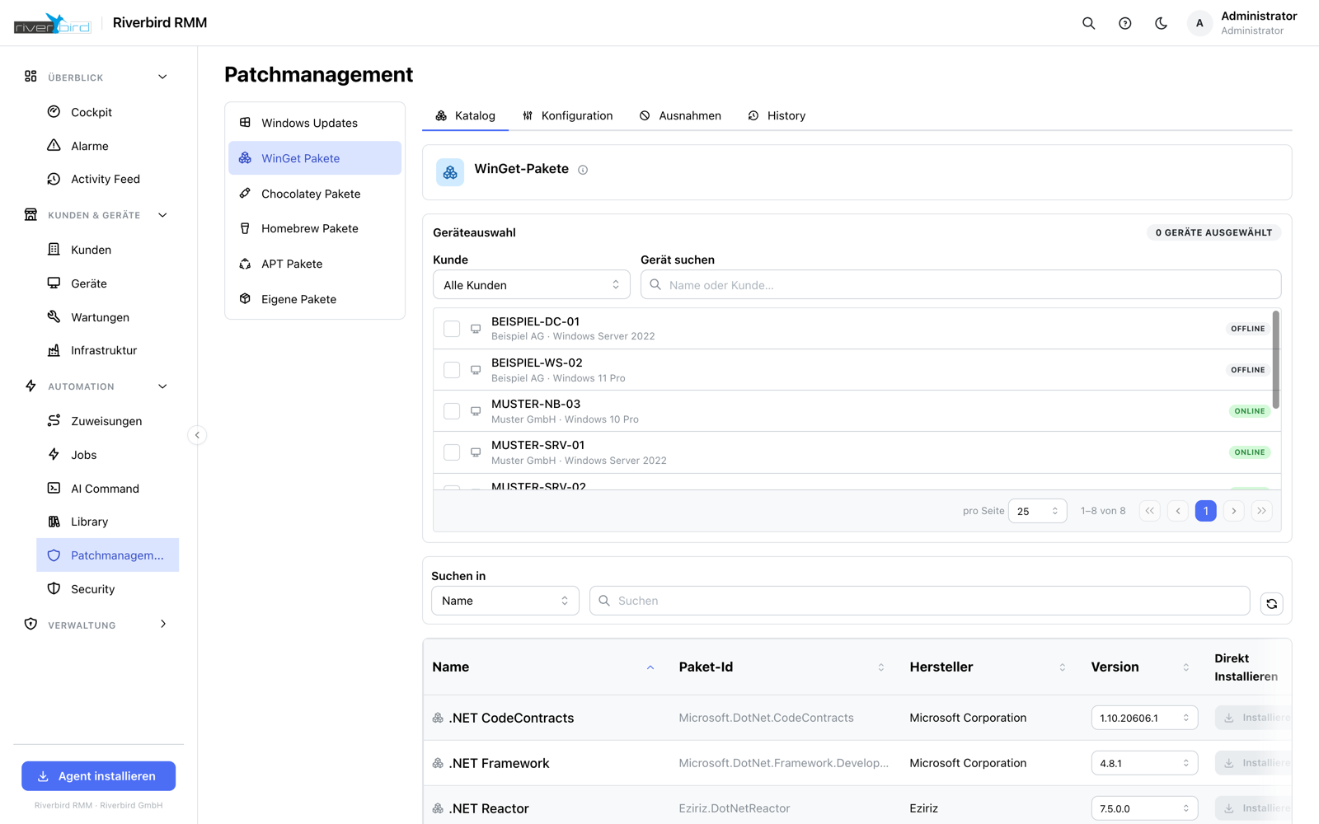Open the pro Seite 25 dropdown
Screen dimensions: 1319x824
pyautogui.click(x=1037, y=511)
